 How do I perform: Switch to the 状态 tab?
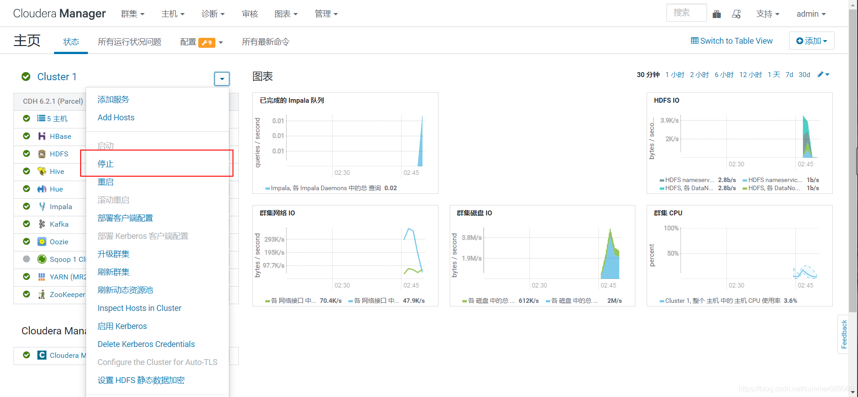point(71,42)
